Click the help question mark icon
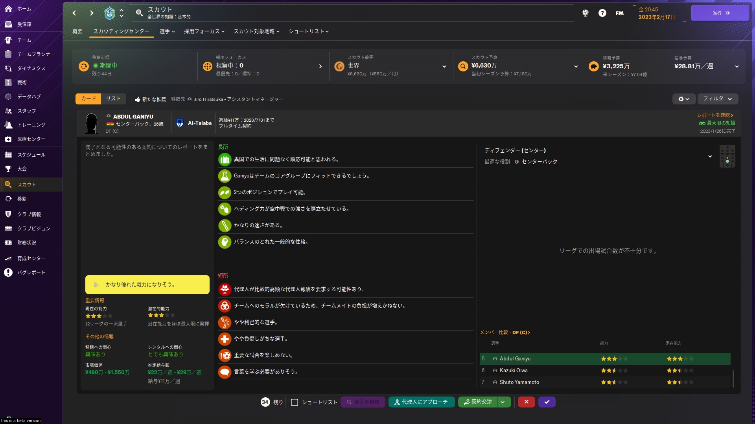This screenshot has width=755, height=424. click(602, 13)
